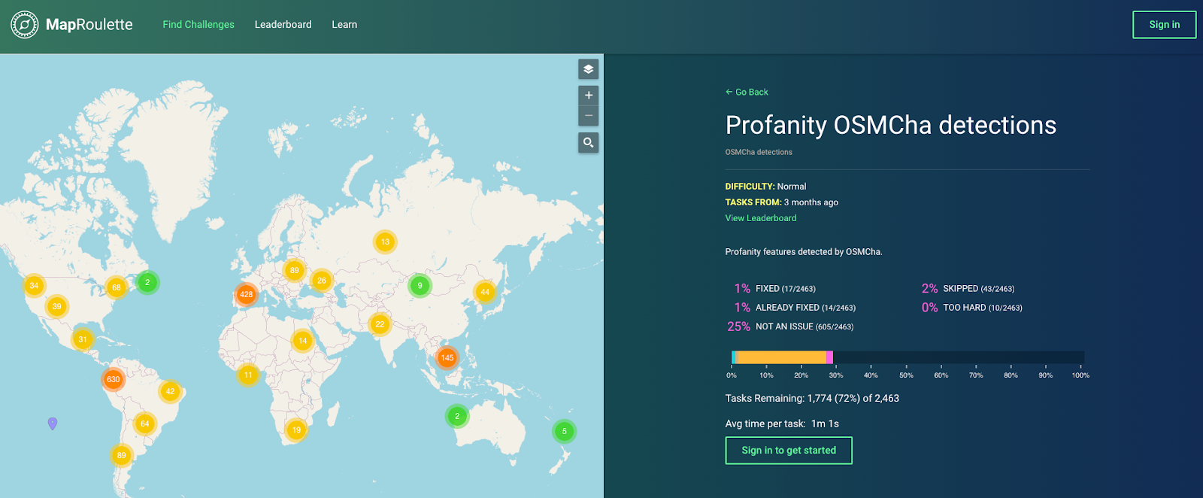Click the cluster marker labeled 22
The width and height of the screenshot is (1203, 498).
tap(380, 324)
